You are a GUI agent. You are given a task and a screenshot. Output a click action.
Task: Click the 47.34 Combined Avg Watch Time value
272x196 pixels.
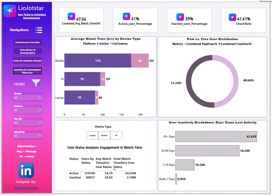(x=81, y=19)
